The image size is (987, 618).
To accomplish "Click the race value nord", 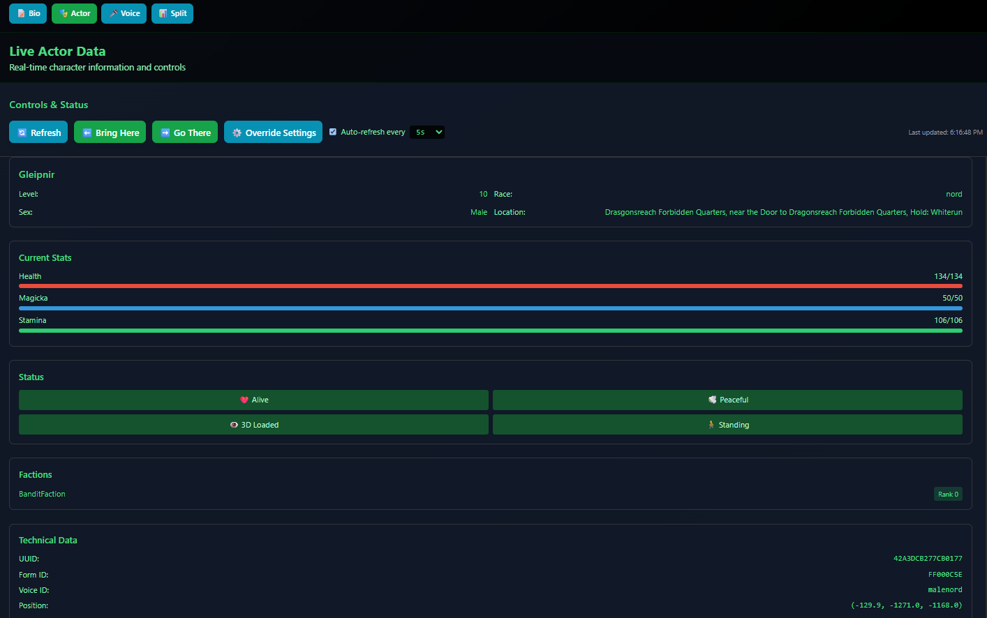I will point(954,194).
